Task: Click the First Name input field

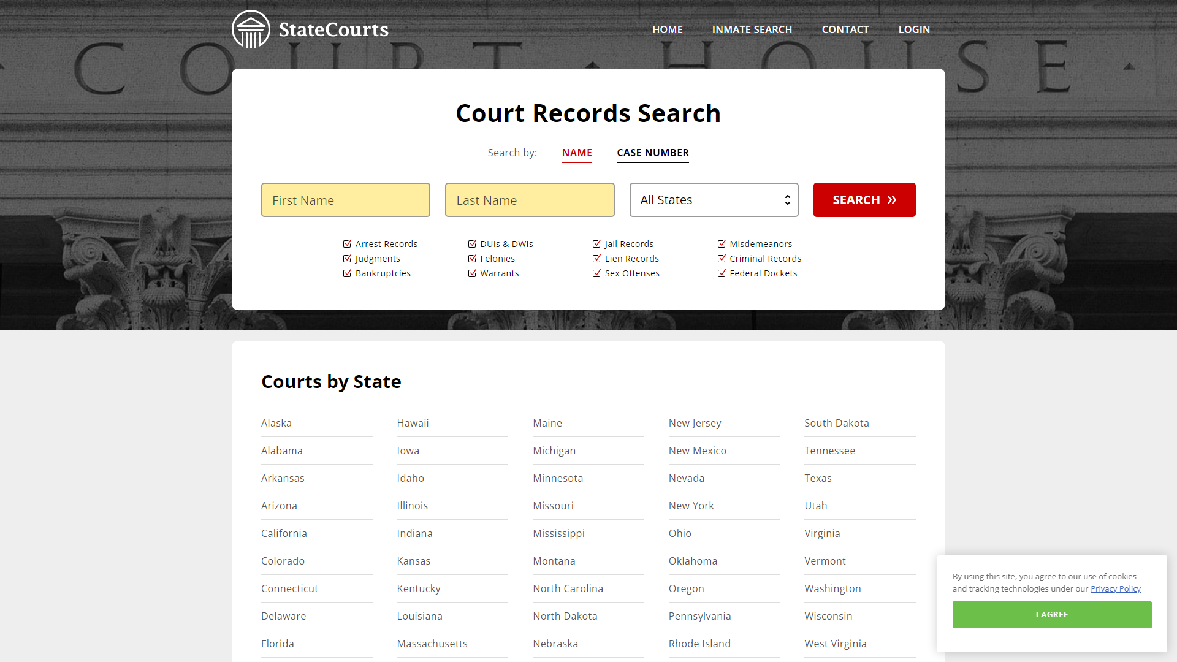Action: 345,200
